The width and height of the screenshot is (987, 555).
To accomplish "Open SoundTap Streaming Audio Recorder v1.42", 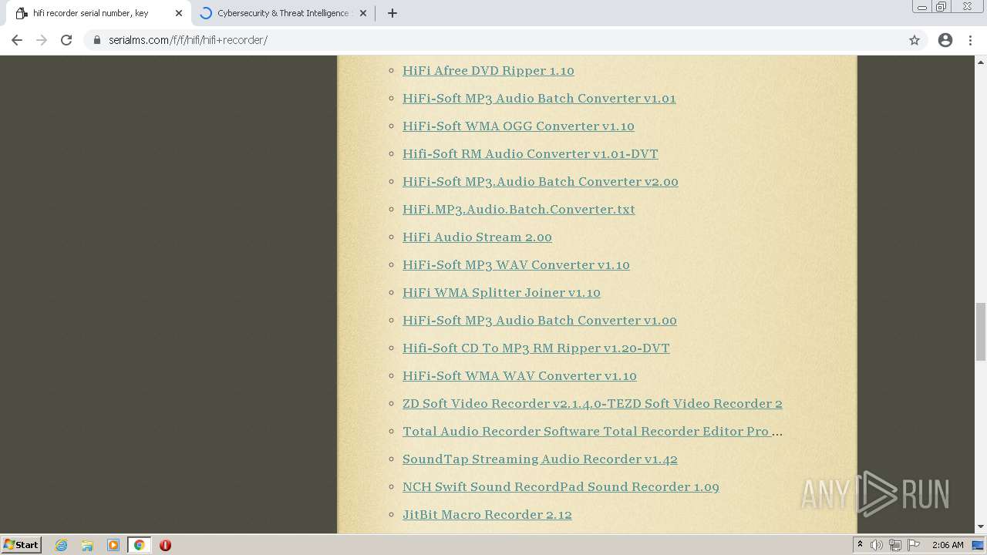I will (540, 459).
